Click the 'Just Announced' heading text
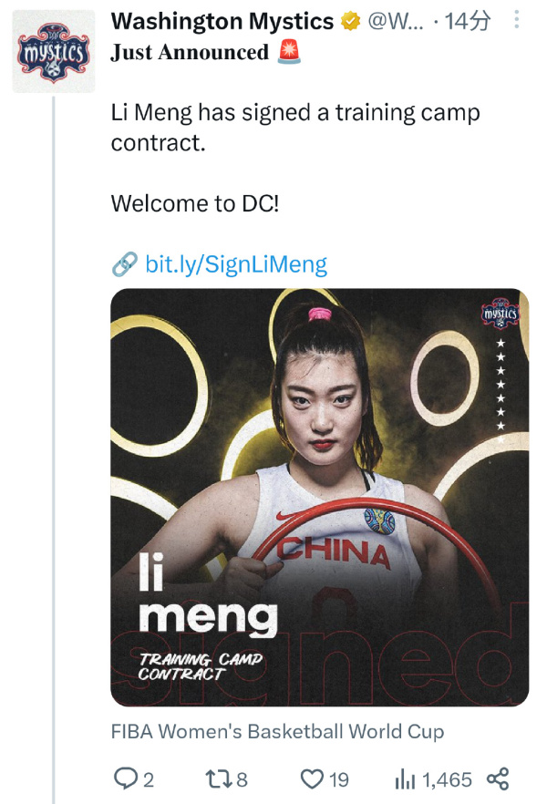This screenshot has width=547, height=804. (190, 53)
